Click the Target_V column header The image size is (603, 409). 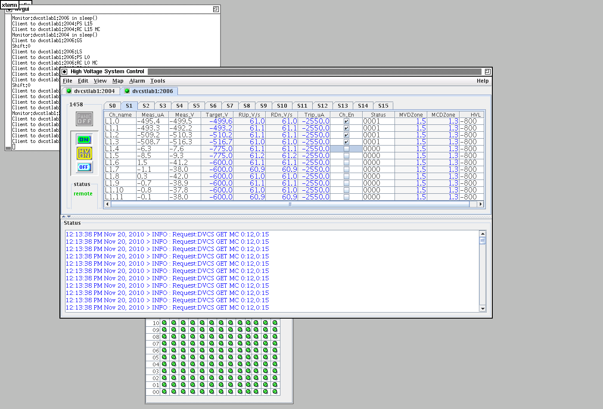(x=217, y=115)
